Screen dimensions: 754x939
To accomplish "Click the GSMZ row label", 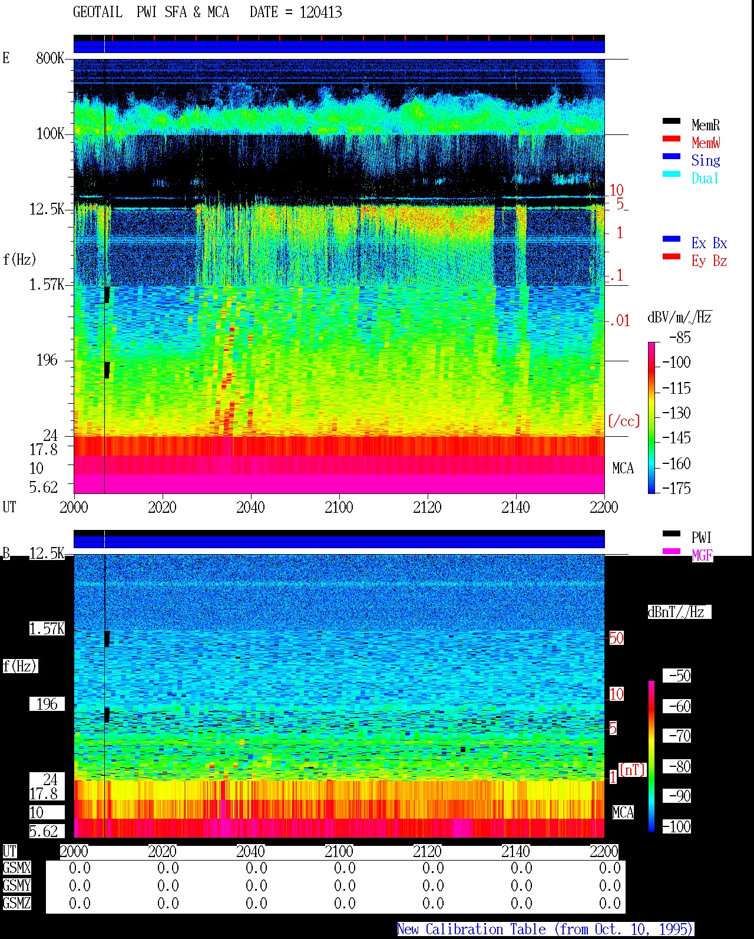I will point(16,903).
